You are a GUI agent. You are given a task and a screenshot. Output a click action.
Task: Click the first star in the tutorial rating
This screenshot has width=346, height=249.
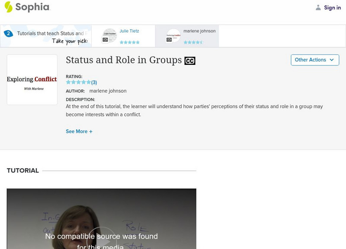68,81
